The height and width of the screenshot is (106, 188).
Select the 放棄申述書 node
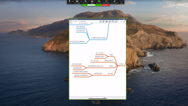99,57
